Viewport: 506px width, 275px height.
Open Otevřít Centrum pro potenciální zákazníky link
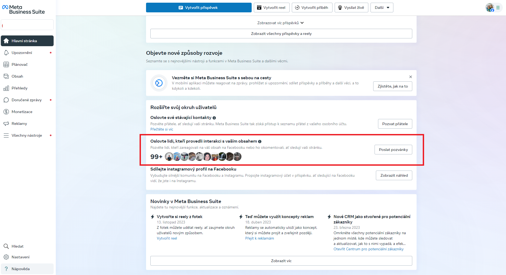tap(369, 249)
